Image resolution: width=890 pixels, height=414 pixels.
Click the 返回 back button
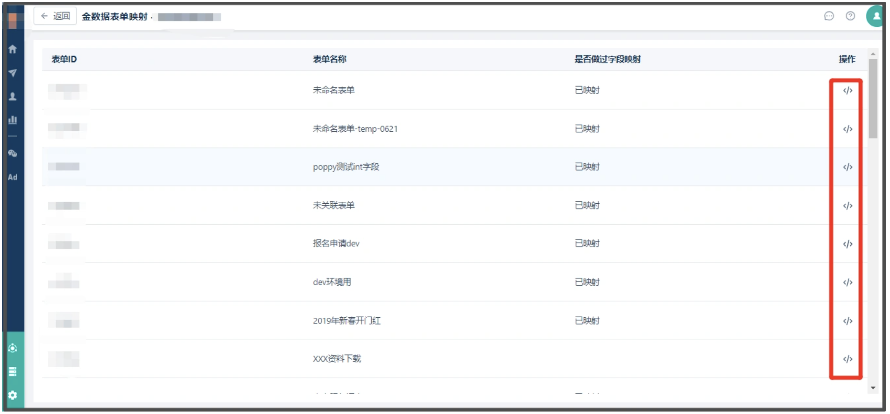[x=55, y=16]
